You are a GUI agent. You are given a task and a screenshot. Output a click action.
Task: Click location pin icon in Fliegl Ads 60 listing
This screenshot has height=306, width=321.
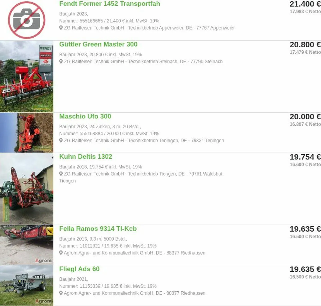tap(61, 293)
